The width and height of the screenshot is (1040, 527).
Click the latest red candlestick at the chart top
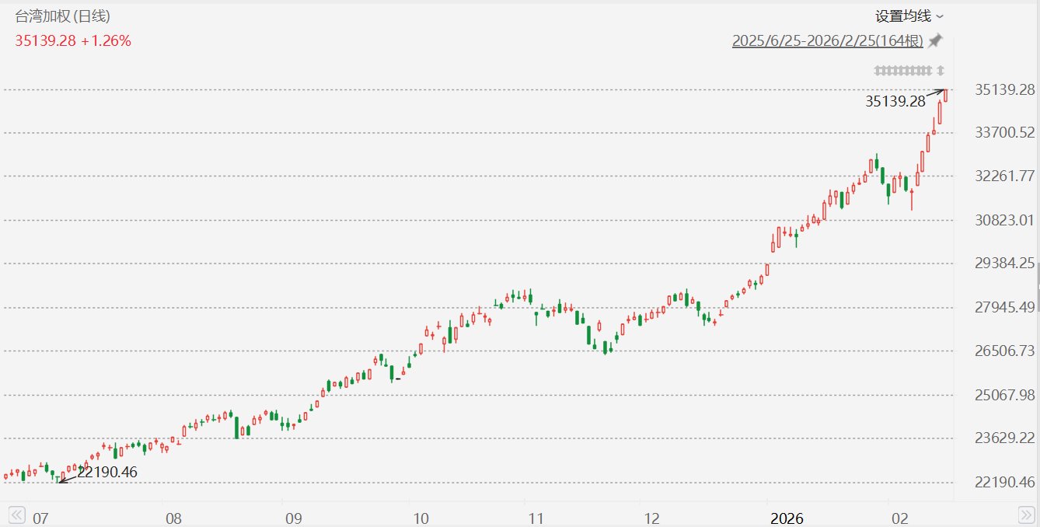(x=946, y=95)
